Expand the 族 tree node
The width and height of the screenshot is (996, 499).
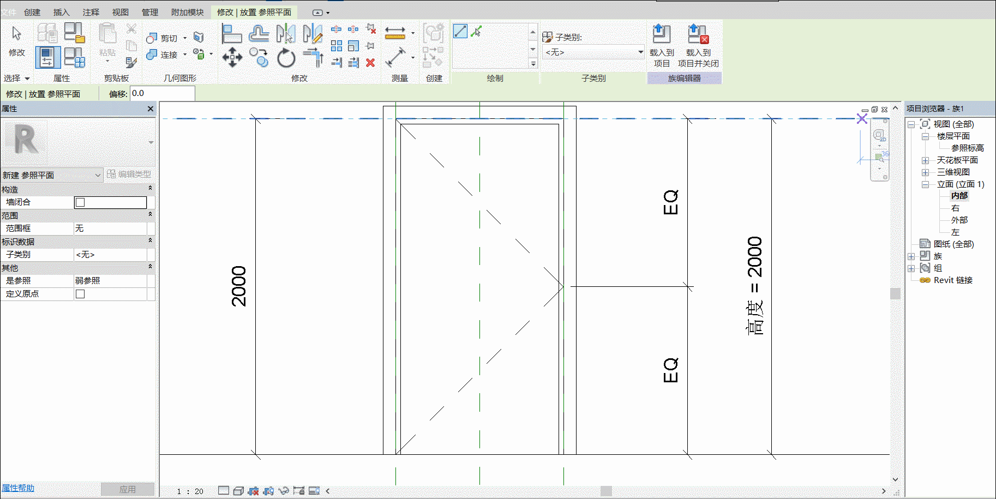[911, 256]
